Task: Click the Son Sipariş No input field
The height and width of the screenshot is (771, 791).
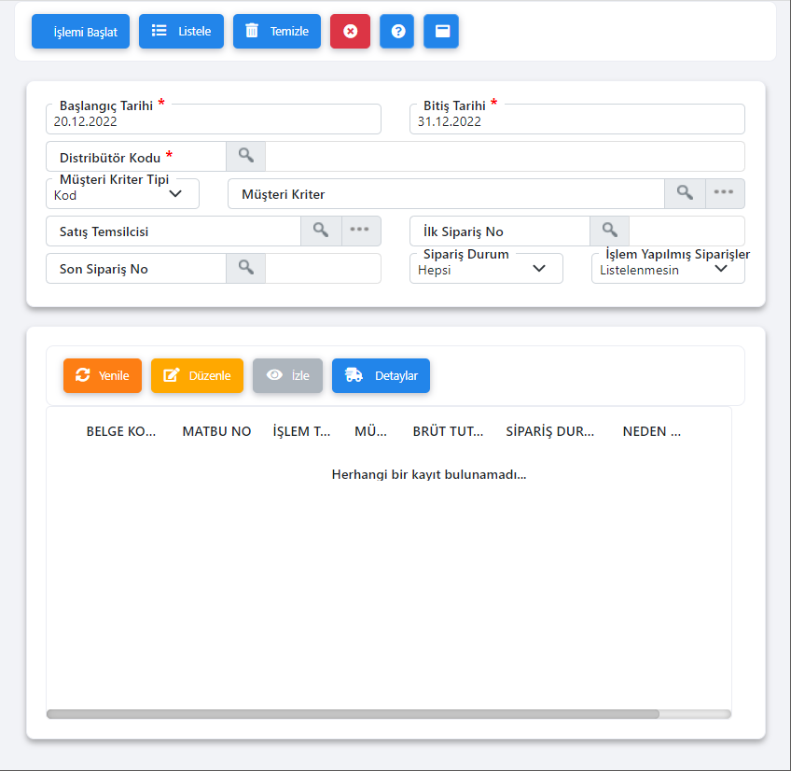Action: click(x=136, y=269)
